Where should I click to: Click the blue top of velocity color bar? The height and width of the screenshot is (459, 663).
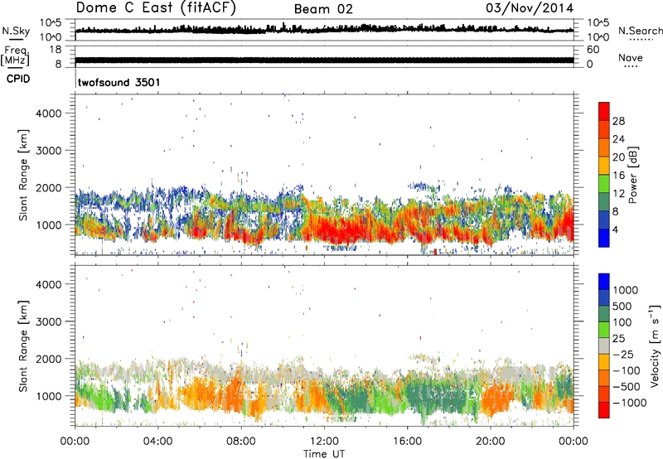[x=604, y=282]
